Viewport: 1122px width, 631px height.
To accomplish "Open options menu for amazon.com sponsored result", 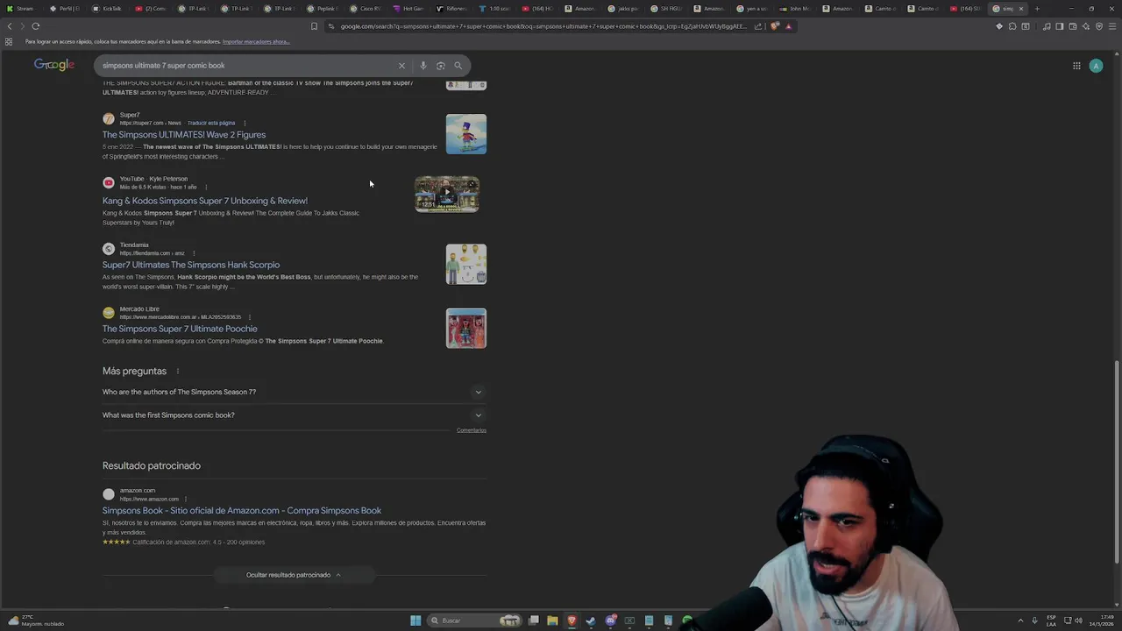I will [x=186, y=499].
